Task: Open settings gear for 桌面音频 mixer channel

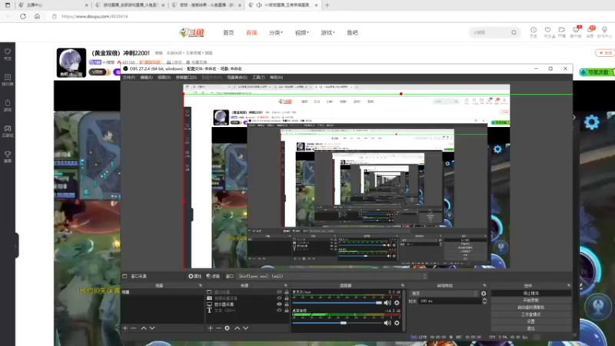Action: [x=397, y=323]
